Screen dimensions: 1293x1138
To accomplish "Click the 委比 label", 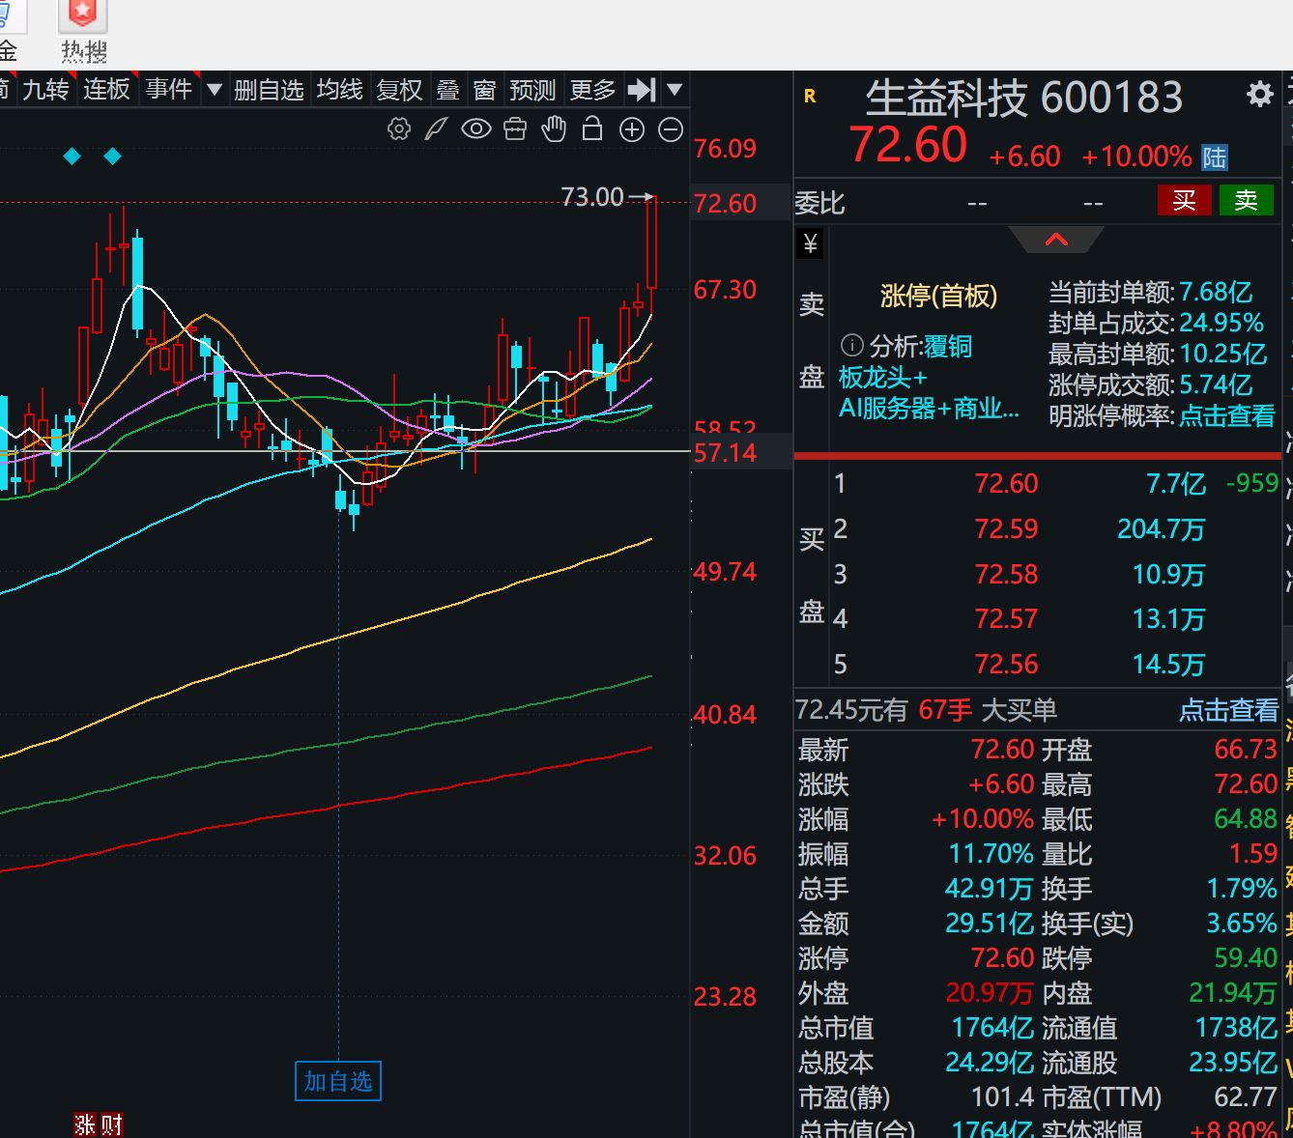I will (x=819, y=203).
